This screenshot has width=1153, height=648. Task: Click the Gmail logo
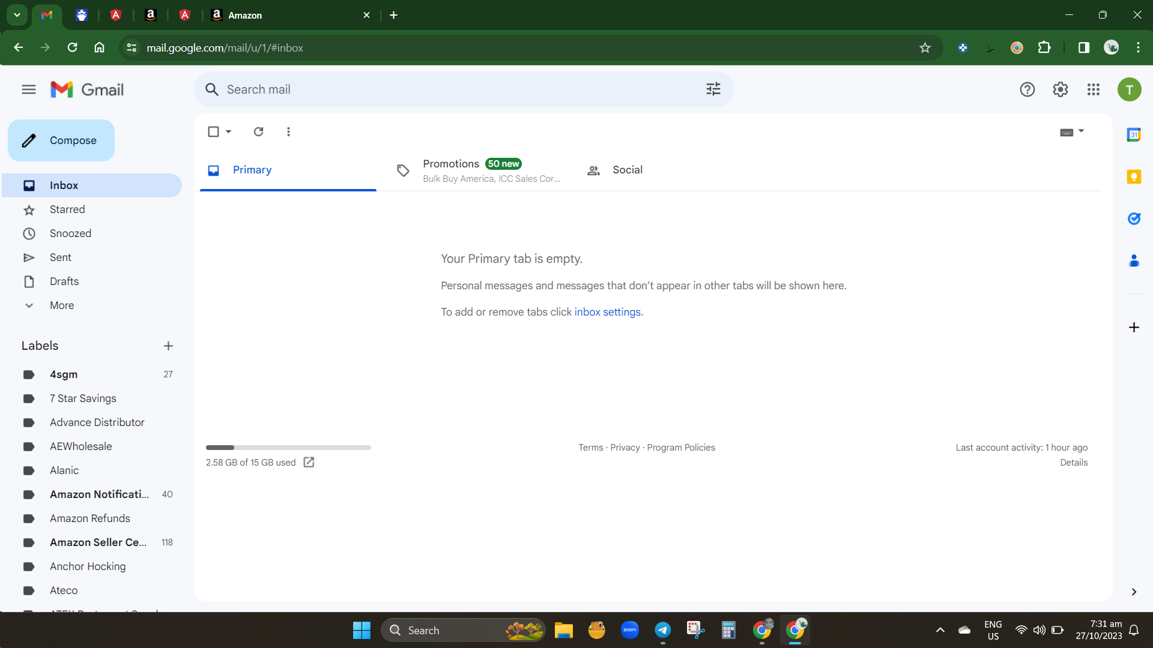pyautogui.click(x=87, y=89)
